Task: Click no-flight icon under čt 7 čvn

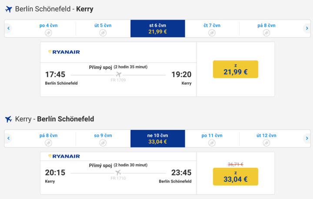Action: pos(212,33)
